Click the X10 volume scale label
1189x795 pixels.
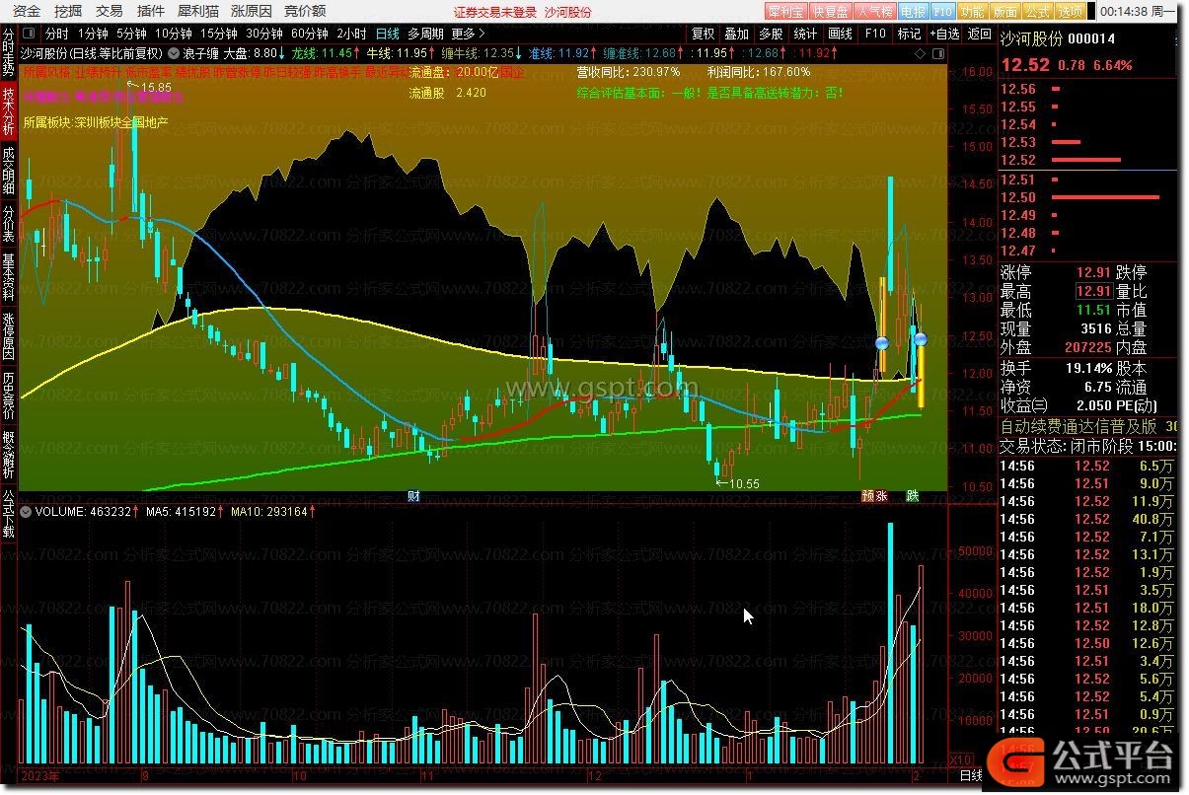(959, 760)
